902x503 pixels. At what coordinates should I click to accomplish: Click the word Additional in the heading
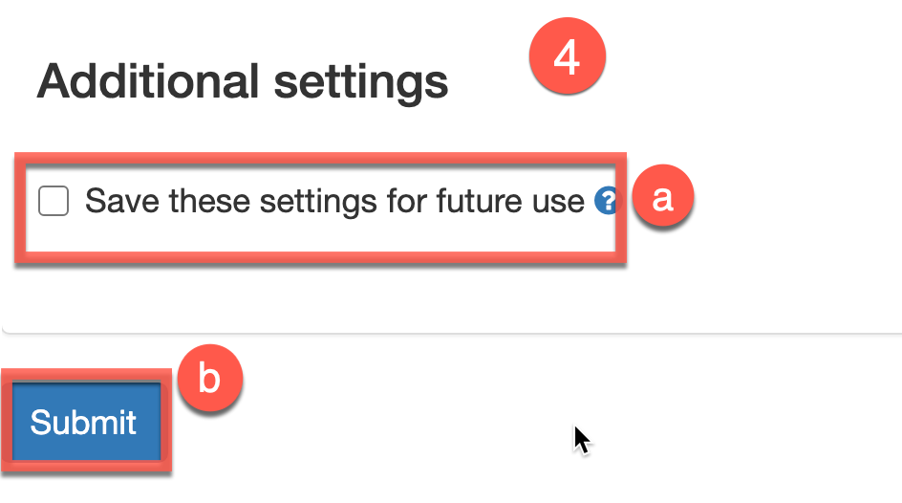click(148, 83)
